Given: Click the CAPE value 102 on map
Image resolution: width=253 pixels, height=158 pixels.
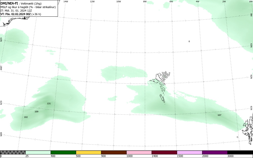Looking at the screenshot, I should point(26,117).
